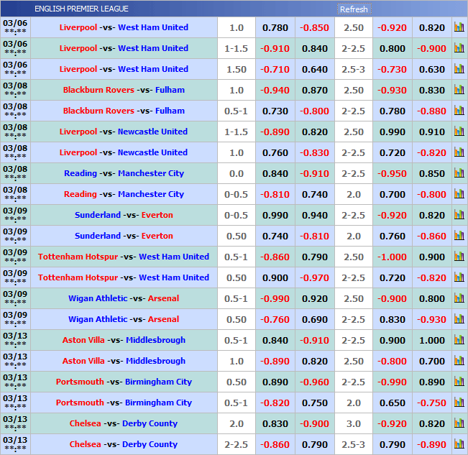Choose -1.000 odds for Tottenham vs West Ham
This screenshot has height=455, width=468.
tap(393, 257)
